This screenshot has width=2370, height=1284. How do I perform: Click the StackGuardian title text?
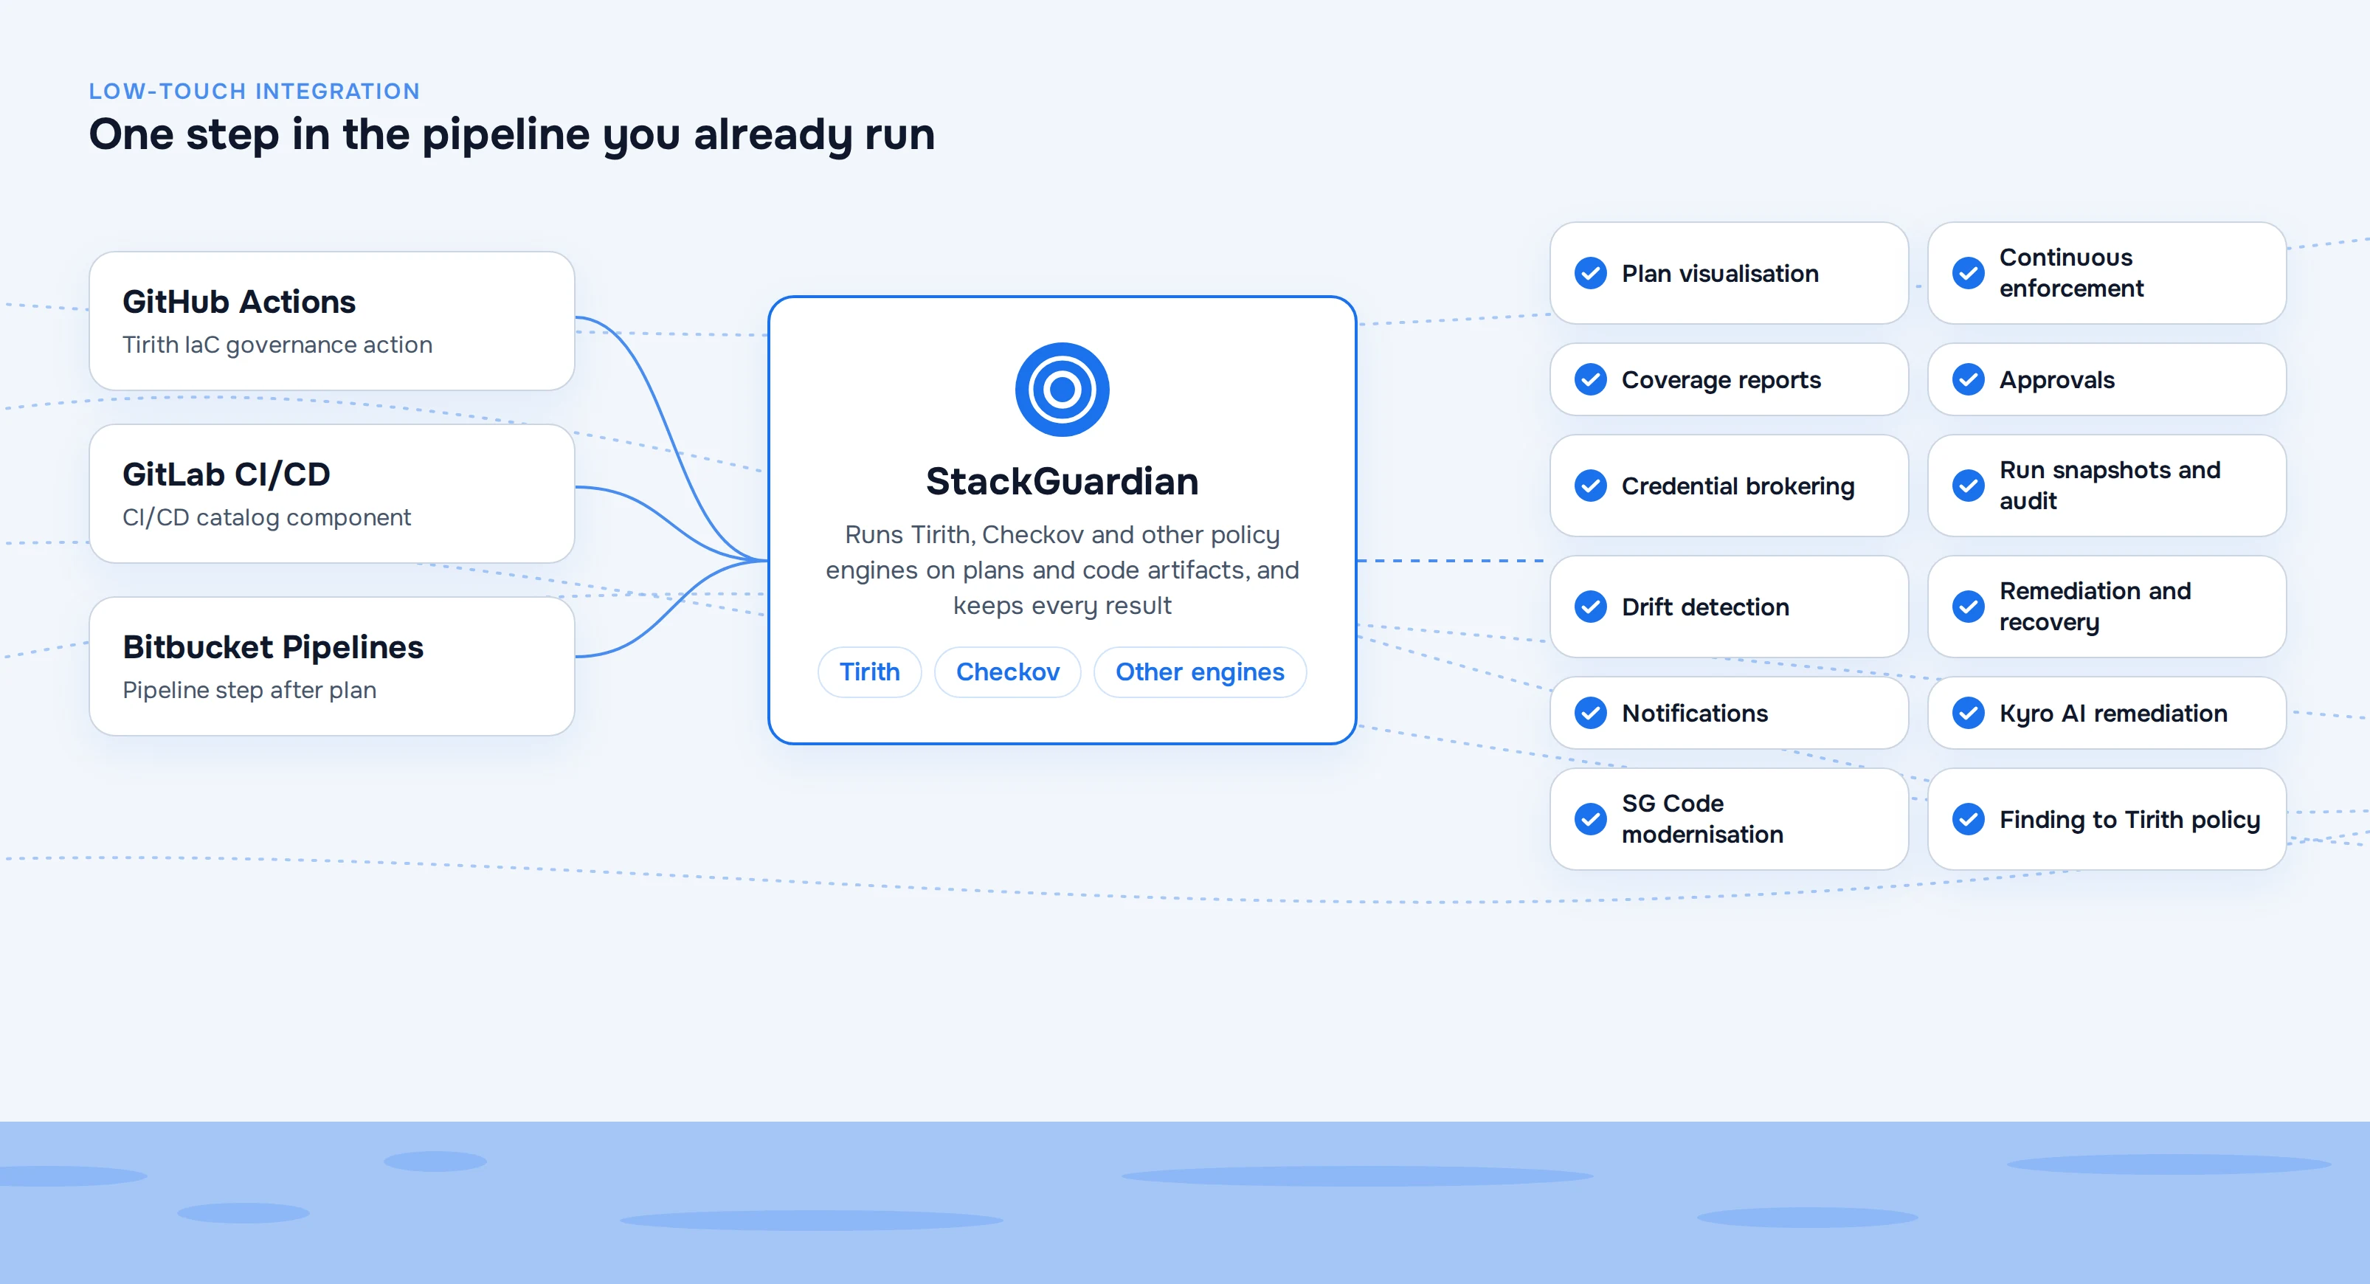(x=1062, y=481)
